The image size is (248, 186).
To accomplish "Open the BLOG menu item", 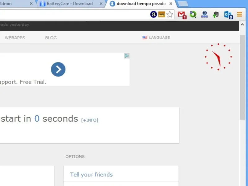I will pyautogui.click(x=51, y=38).
